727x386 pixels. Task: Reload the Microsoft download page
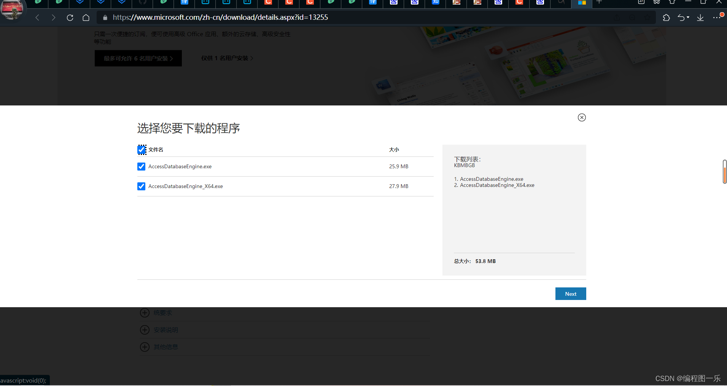pyautogui.click(x=70, y=18)
